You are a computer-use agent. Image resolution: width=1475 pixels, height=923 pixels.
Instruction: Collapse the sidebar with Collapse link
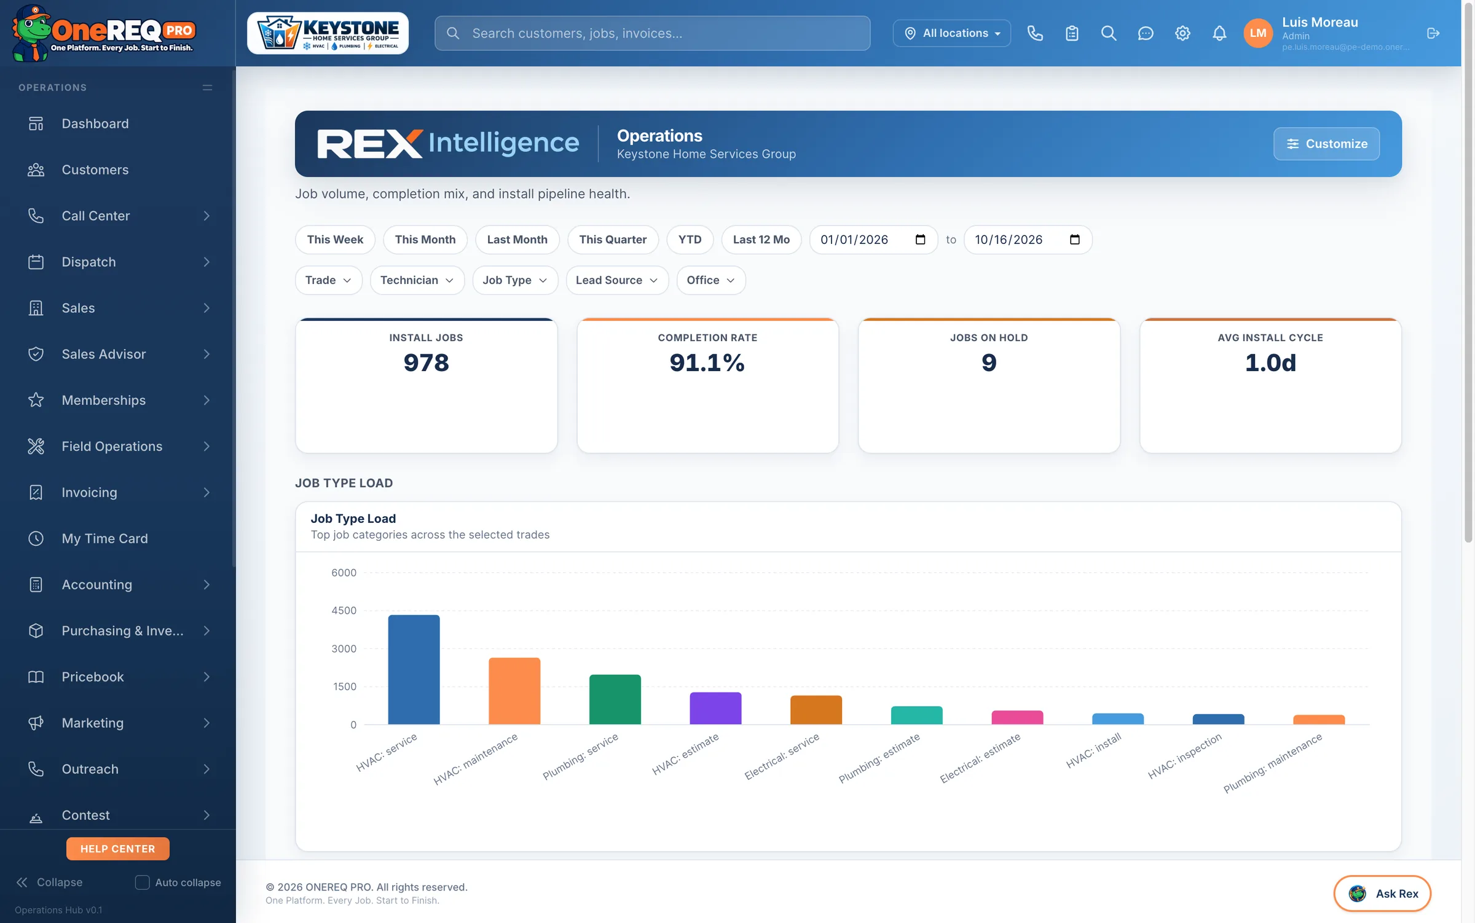[x=49, y=882]
